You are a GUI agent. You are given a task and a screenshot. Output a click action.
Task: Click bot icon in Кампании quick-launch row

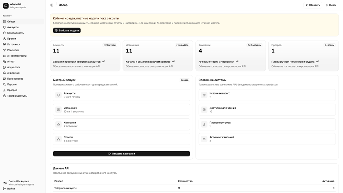[58, 124]
